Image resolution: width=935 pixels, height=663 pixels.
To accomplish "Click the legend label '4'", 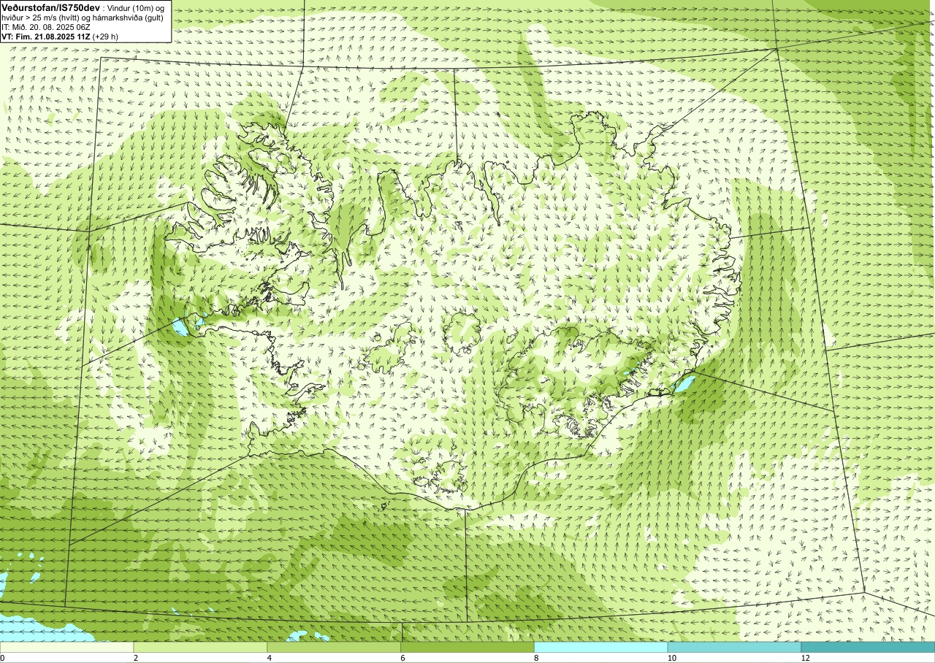I will tap(270, 658).
